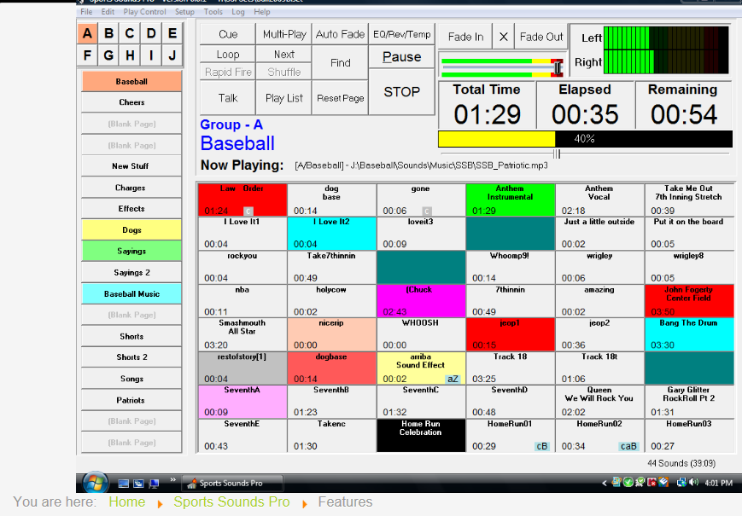Open the Tools menu
The height and width of the screenshot is (516, 742).
tap(213, 12)
